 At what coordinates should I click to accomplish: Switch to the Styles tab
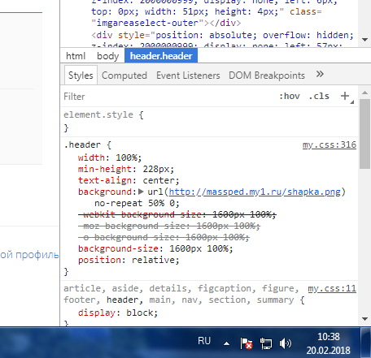(x=81, y=75)
